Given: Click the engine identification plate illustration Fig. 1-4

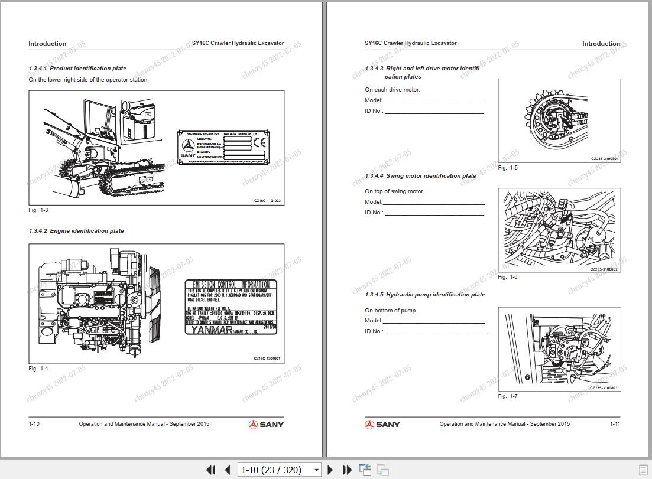Looking at the screenshot, I should coord(156,304).
